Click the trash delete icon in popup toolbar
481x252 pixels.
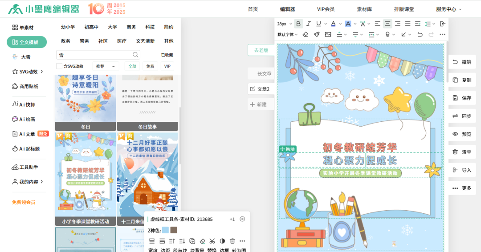pos(232,241)
